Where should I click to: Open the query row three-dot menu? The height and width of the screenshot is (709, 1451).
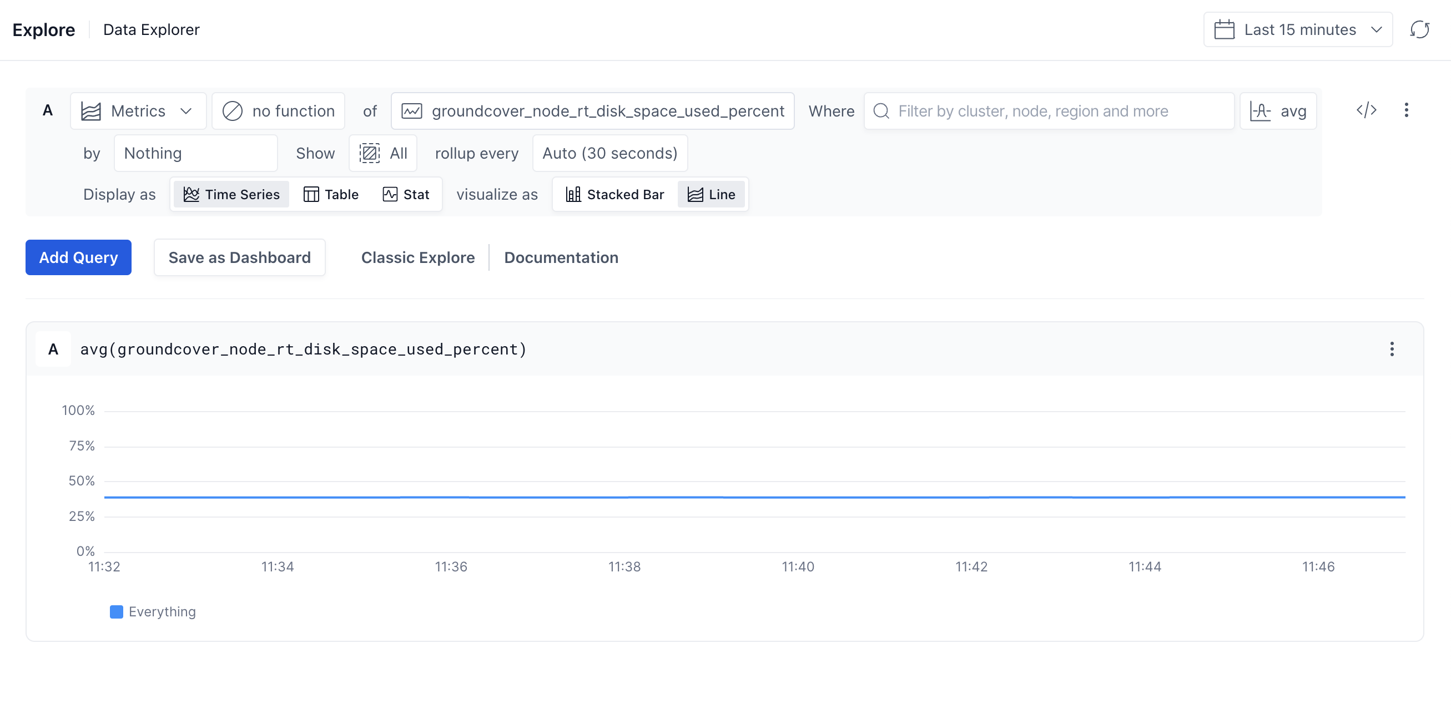[1406, 110]
